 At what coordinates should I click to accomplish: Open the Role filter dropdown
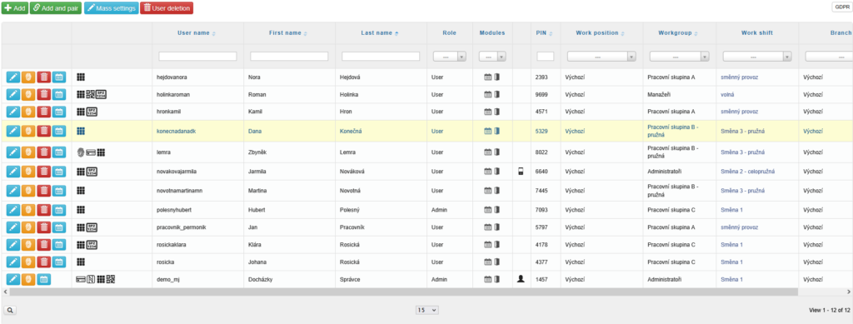[x=449, y=56]
